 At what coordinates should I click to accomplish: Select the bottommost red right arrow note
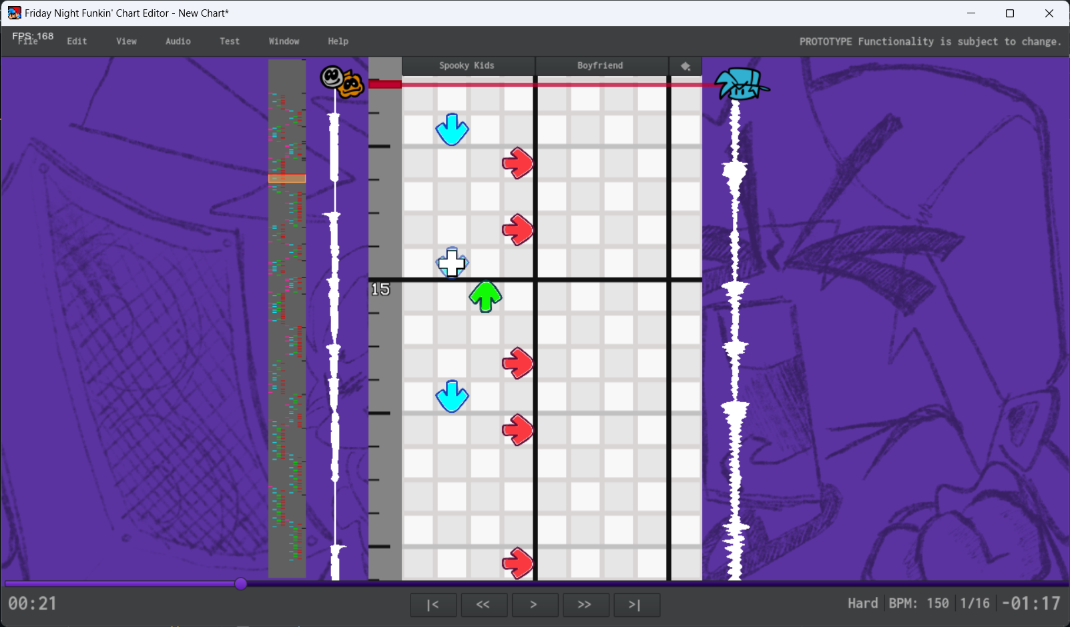(x=518, y=563)
